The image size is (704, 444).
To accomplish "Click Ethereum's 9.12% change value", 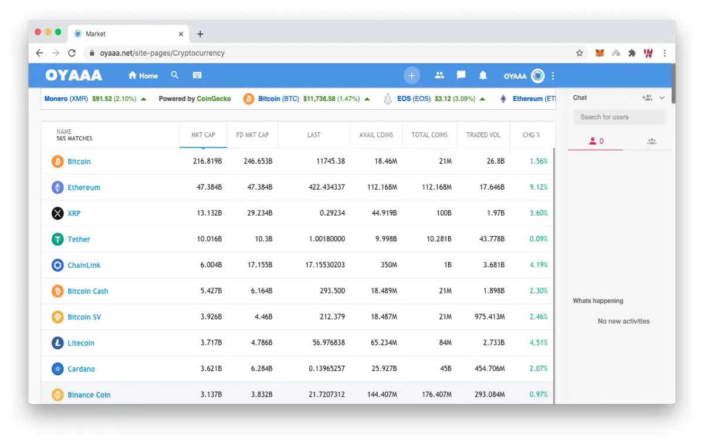I will [x=539, y=187].
